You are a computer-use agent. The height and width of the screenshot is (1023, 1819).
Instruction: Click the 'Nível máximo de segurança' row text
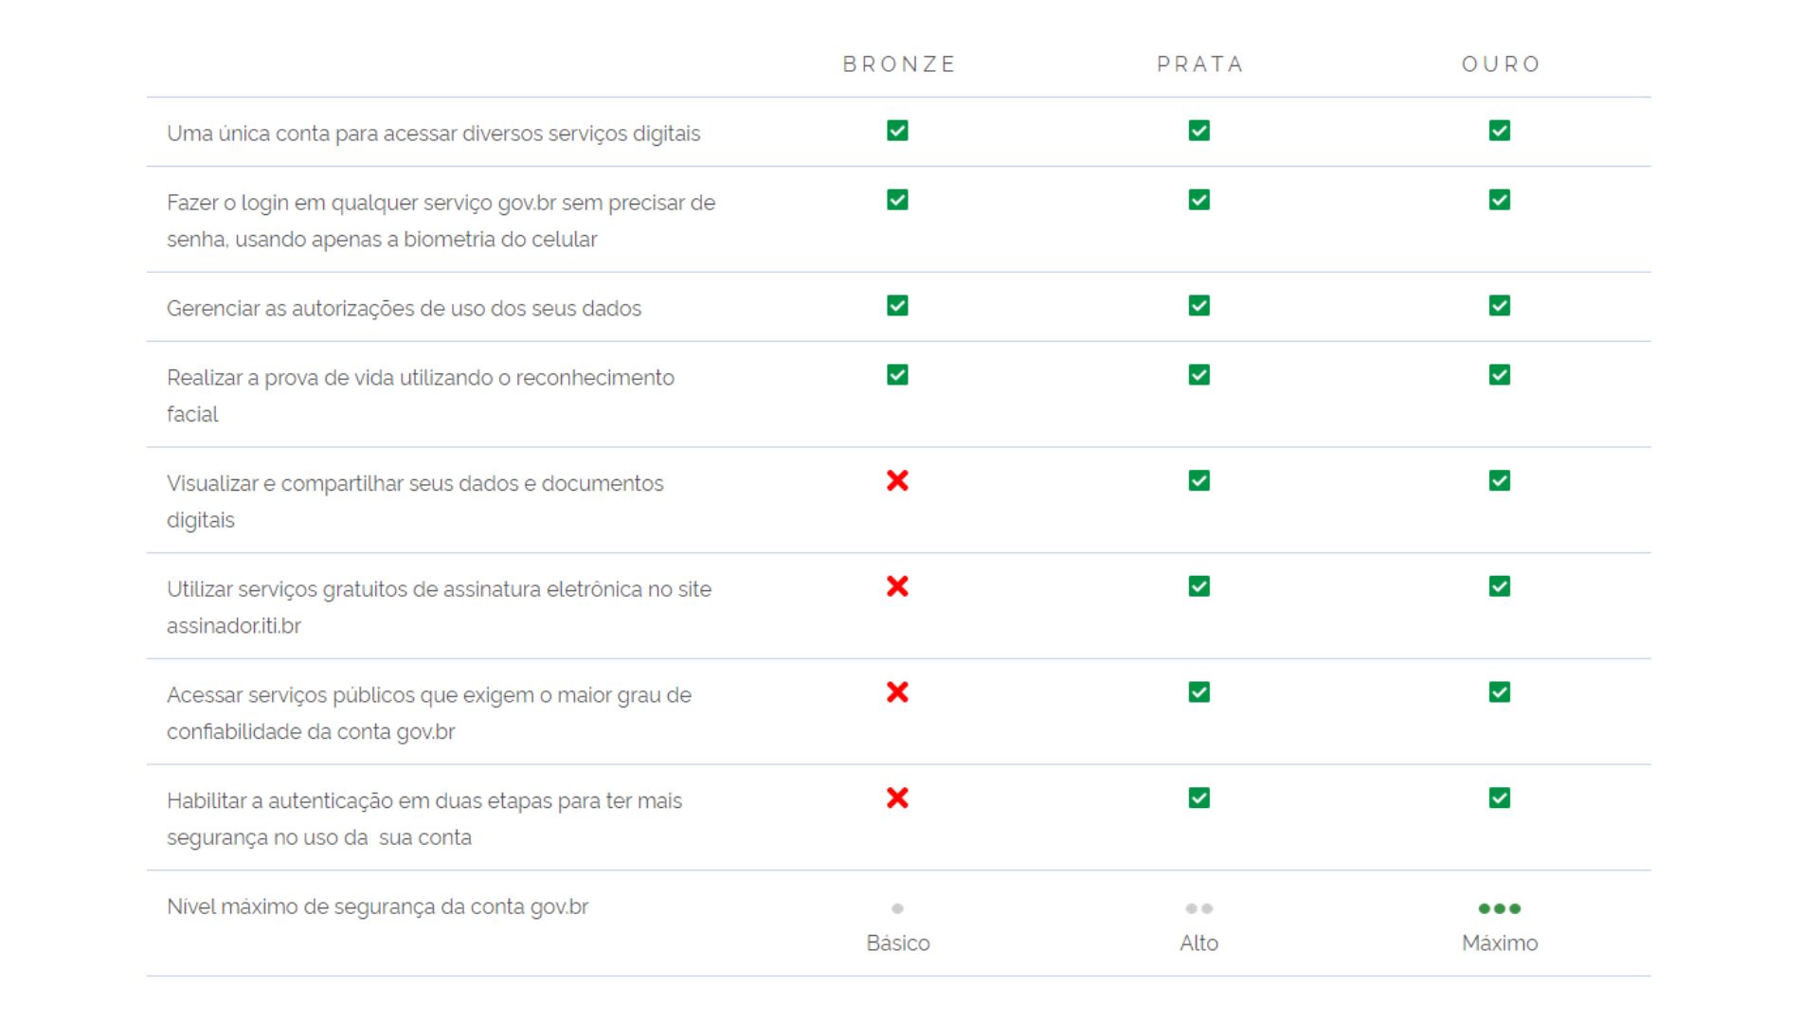[377, 907]
